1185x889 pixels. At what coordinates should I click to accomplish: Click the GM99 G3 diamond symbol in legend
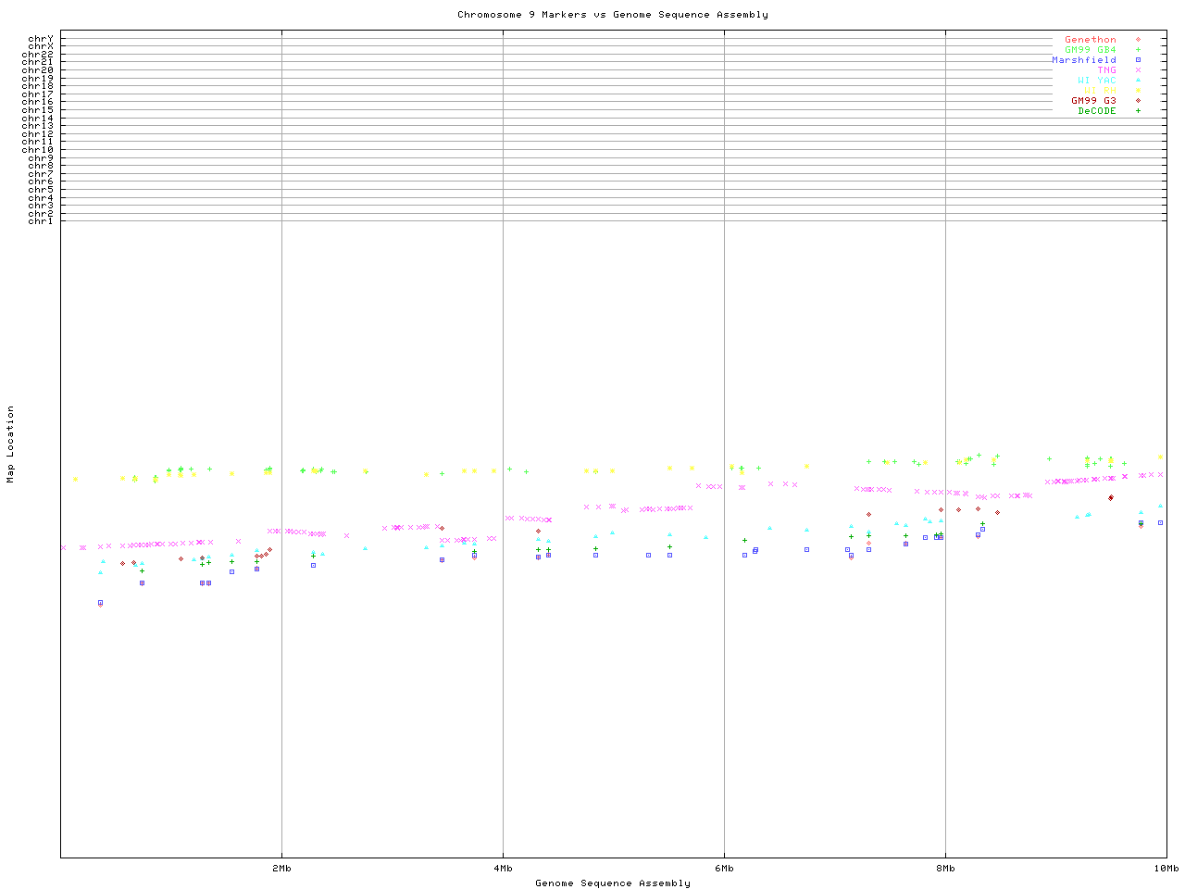1138,101
